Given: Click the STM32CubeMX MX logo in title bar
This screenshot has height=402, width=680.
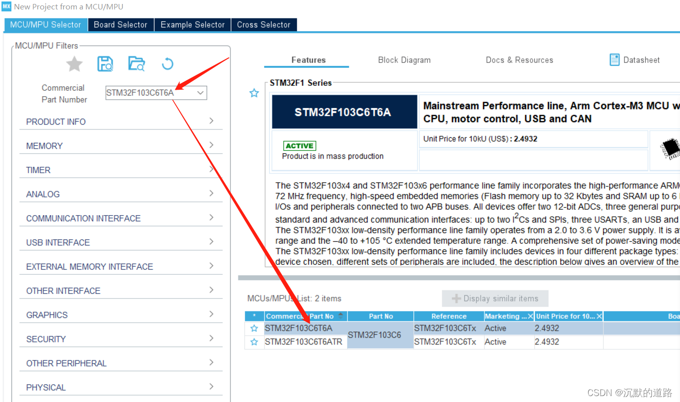Looking at the screenshot, I should pos(6,6).
